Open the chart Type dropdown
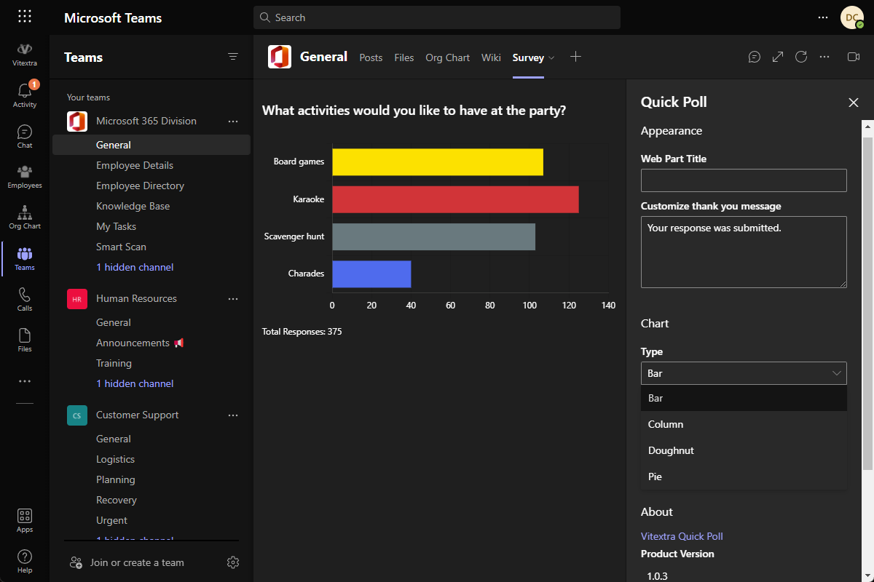This screenshot has height=582, width=874. [x=744, y=373]
